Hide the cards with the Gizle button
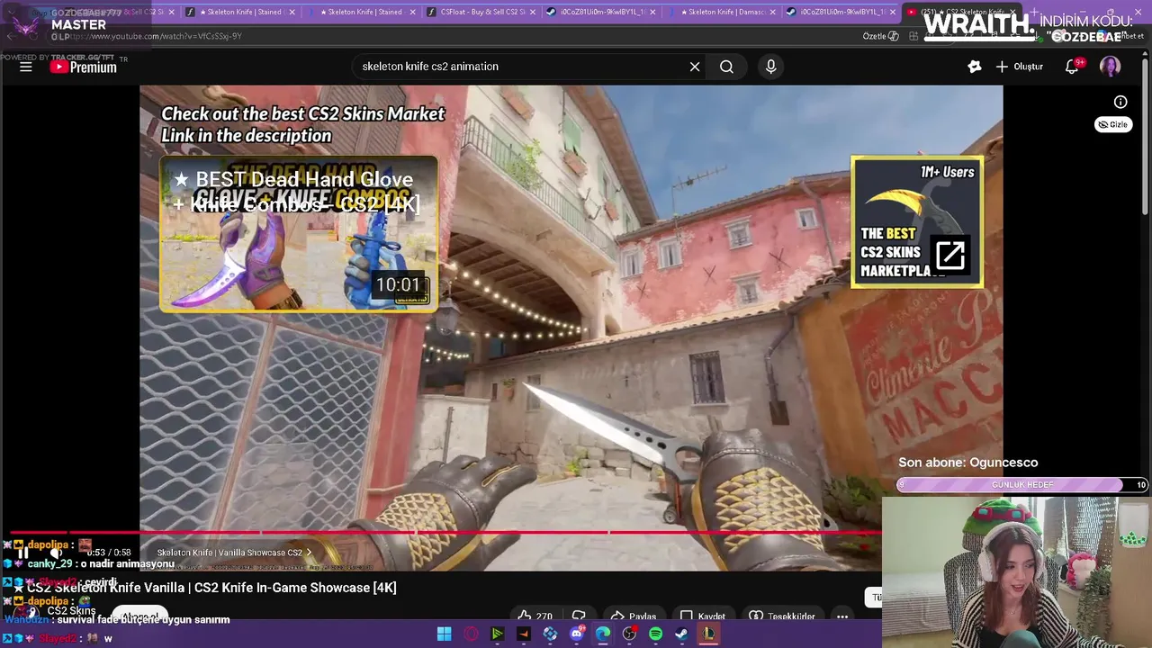Screen dimensions: 1152x648 coord(1113,124)
